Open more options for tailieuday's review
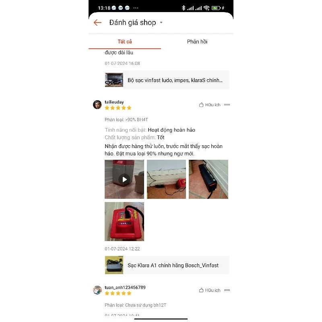 [x=227, y=105]
